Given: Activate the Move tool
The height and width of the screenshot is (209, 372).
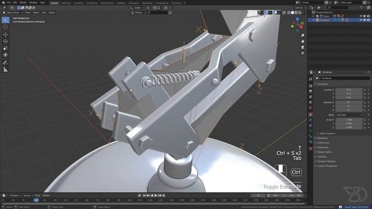Looking at the screenshot, I should coord(5,35).
